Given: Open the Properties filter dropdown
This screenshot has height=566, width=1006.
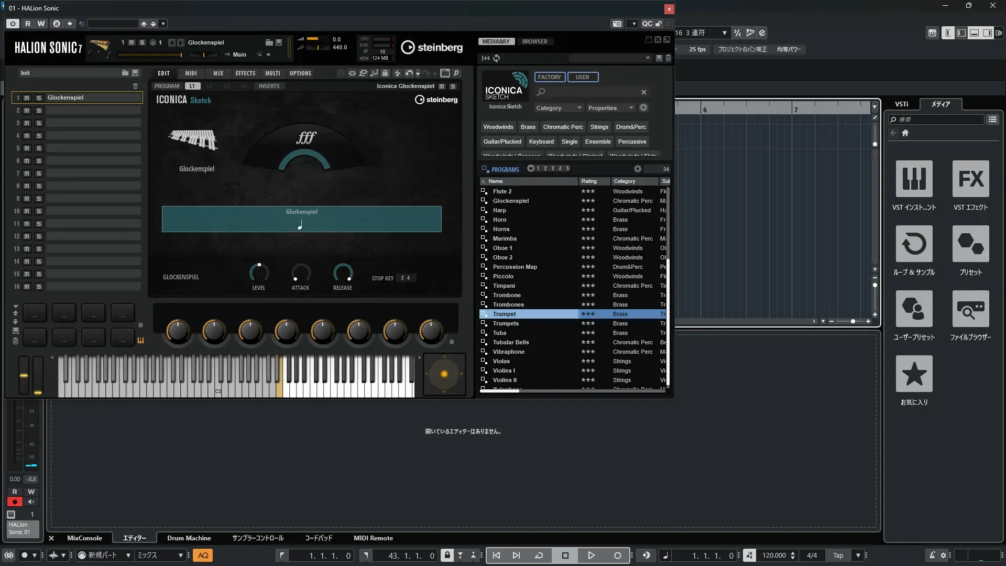Looking at the screenshot, I should pos(610,108).
